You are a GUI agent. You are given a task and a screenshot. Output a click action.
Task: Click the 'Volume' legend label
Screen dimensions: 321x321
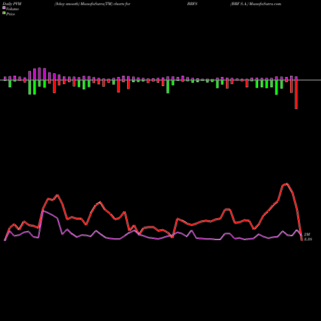click(12, 9)
